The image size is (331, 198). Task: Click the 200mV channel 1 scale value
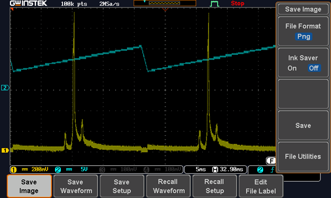tap(40, 169)
